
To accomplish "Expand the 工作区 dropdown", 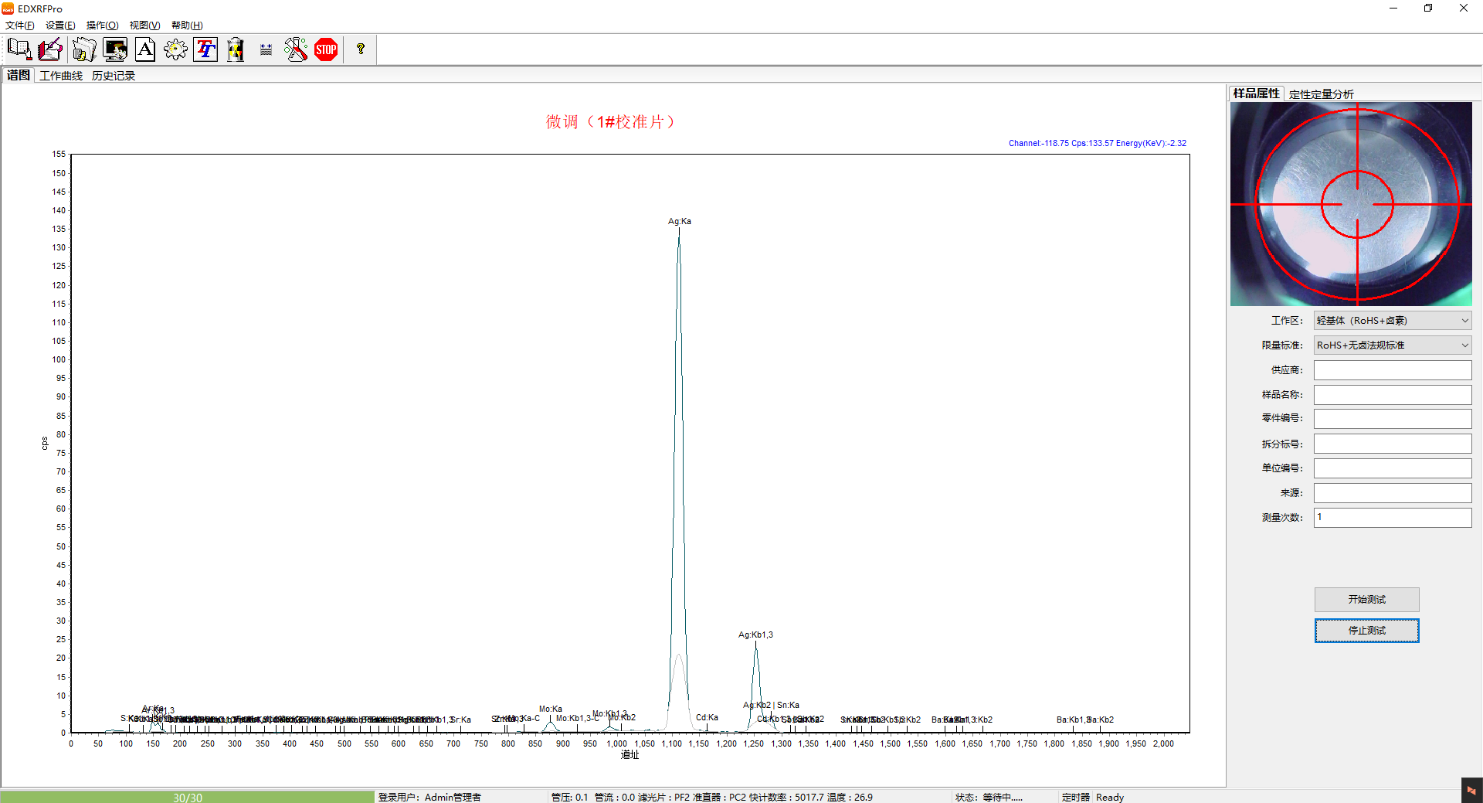I will point(1393,321).
